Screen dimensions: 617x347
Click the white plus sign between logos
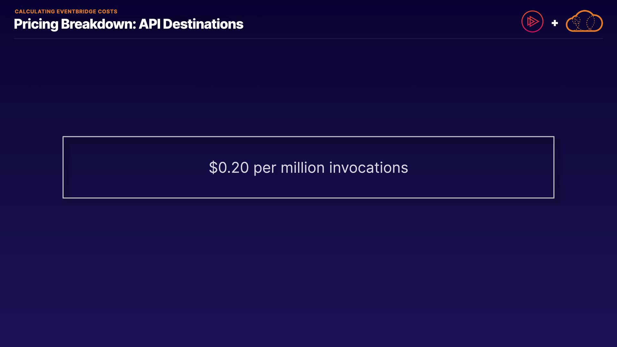coord(555,23)
